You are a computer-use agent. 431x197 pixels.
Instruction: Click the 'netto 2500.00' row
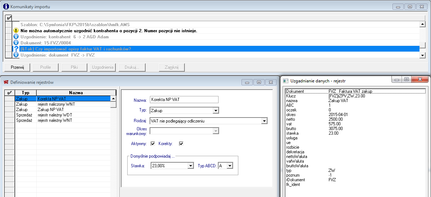[x=356, y=119]
